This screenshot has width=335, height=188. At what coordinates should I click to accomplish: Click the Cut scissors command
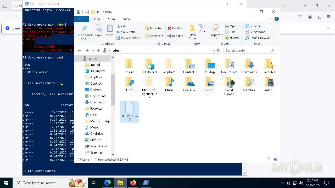point(121,26)
